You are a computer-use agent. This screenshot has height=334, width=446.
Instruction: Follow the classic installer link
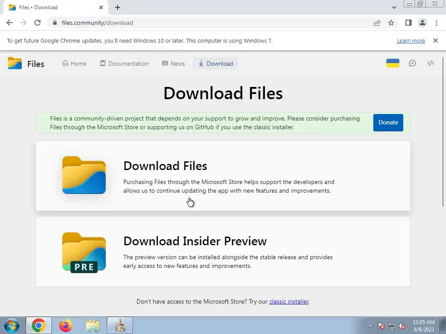point(289,302)
